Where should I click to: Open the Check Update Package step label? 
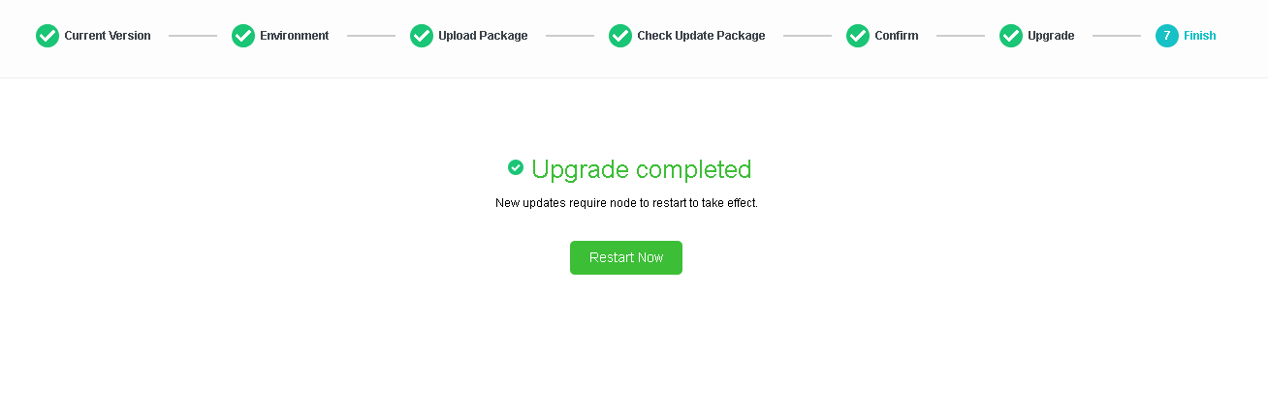(x=701, y=36)
